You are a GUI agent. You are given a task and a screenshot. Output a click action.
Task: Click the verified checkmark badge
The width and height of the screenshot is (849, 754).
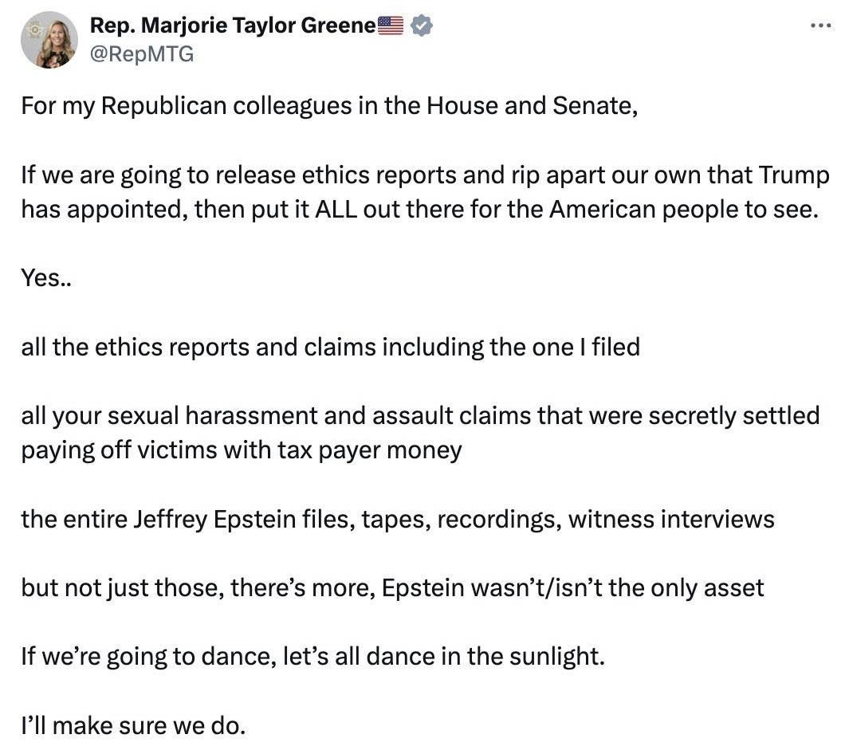click(421, 25)
